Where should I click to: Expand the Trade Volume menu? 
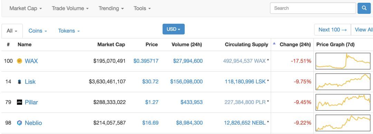tap(70, 8)
